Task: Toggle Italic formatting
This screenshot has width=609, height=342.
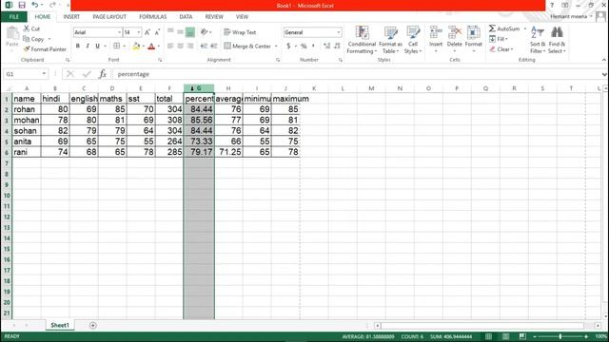Action: [88, 47]
